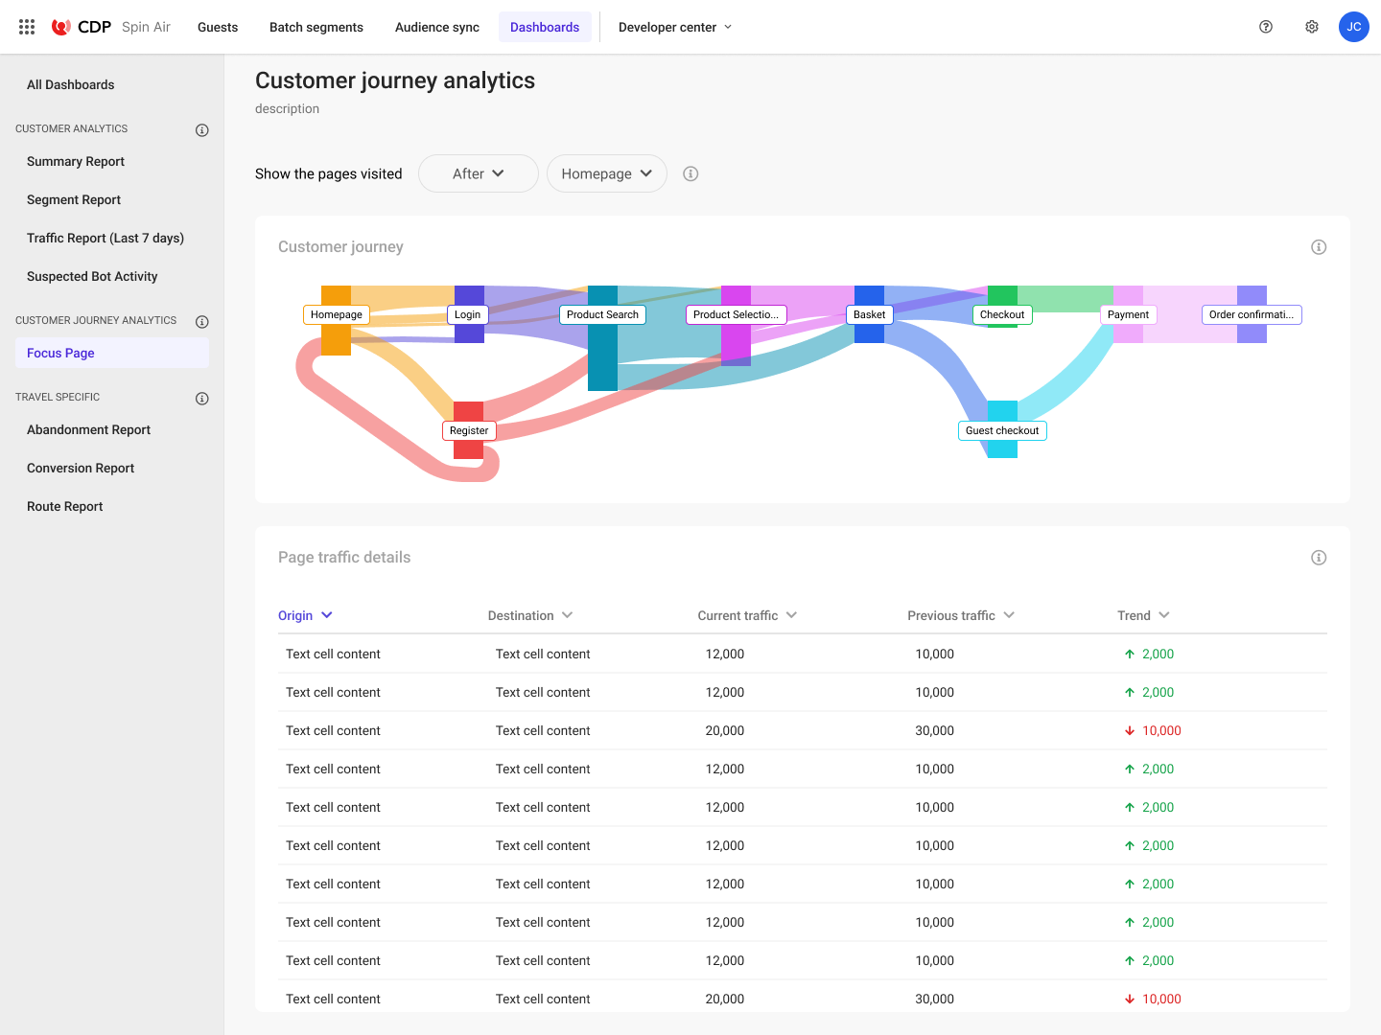1381x1035 pixels.
Task: Click the info icon beside Travel Specific
Action: click(201, 398)
